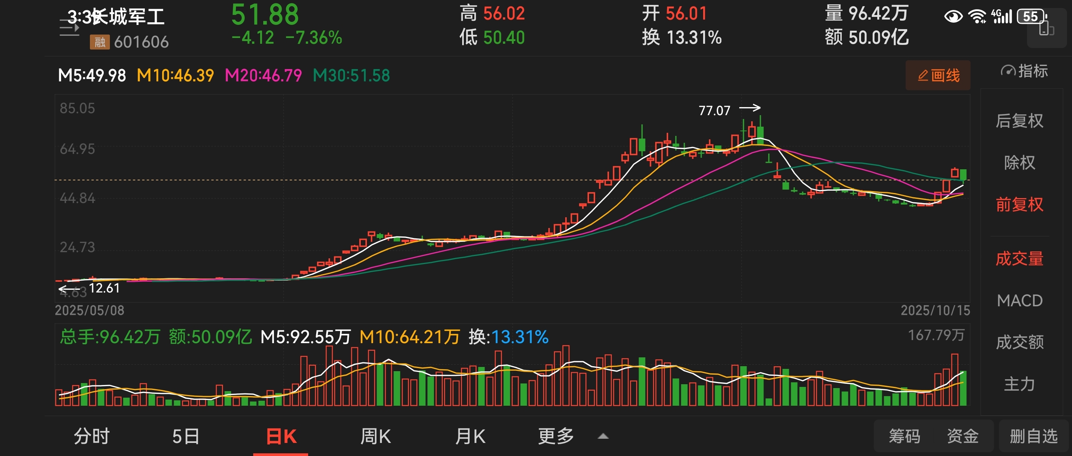The width and height of the screenshot is (1072, 456).
Task: Tap the 4G signal strength indicator
Action: coord(1001,17)
